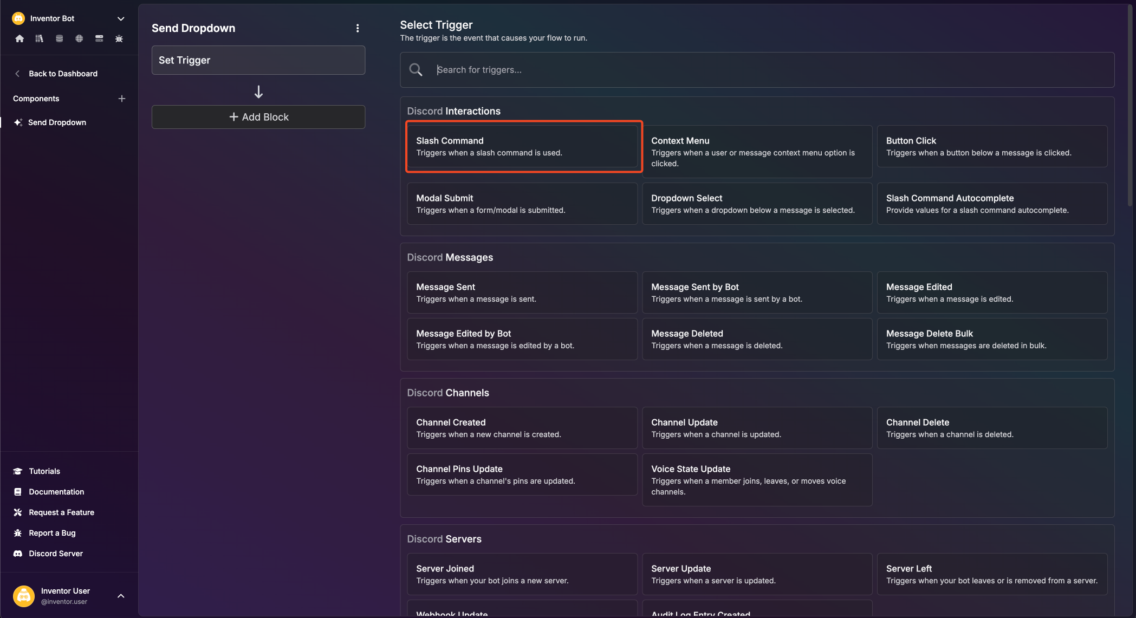
Task: Select the Message Deleted trigger
Action: pyautogui.click(x=757, y=339)
